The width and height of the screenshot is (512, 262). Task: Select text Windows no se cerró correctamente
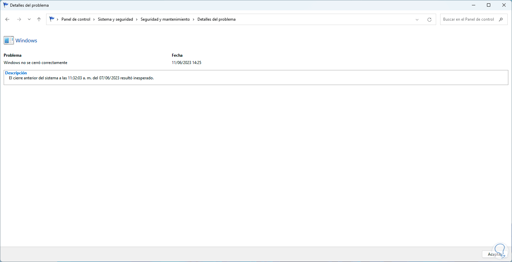coord(35,63)
